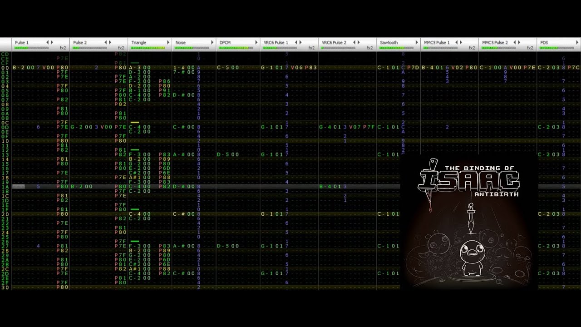Viewport: 581px width, 327px height.
Task: Click row number 00 in the row column
Action: [x=5, y=68]
